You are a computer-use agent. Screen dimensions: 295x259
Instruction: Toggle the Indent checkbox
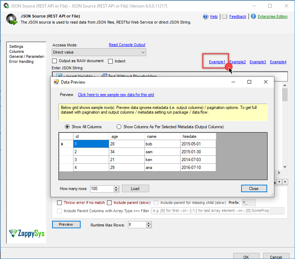click(111, 61)
